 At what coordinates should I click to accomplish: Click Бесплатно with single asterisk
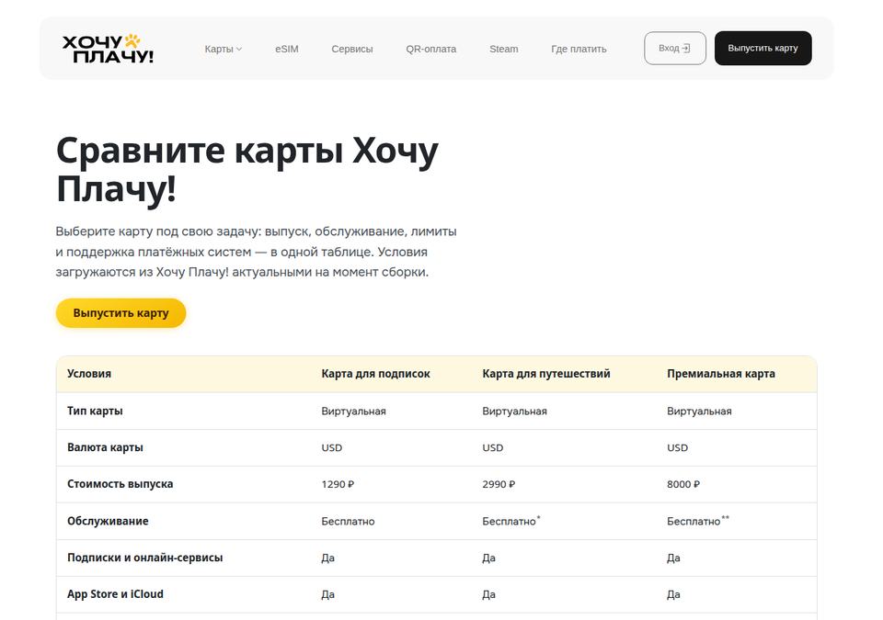point(510,521)
